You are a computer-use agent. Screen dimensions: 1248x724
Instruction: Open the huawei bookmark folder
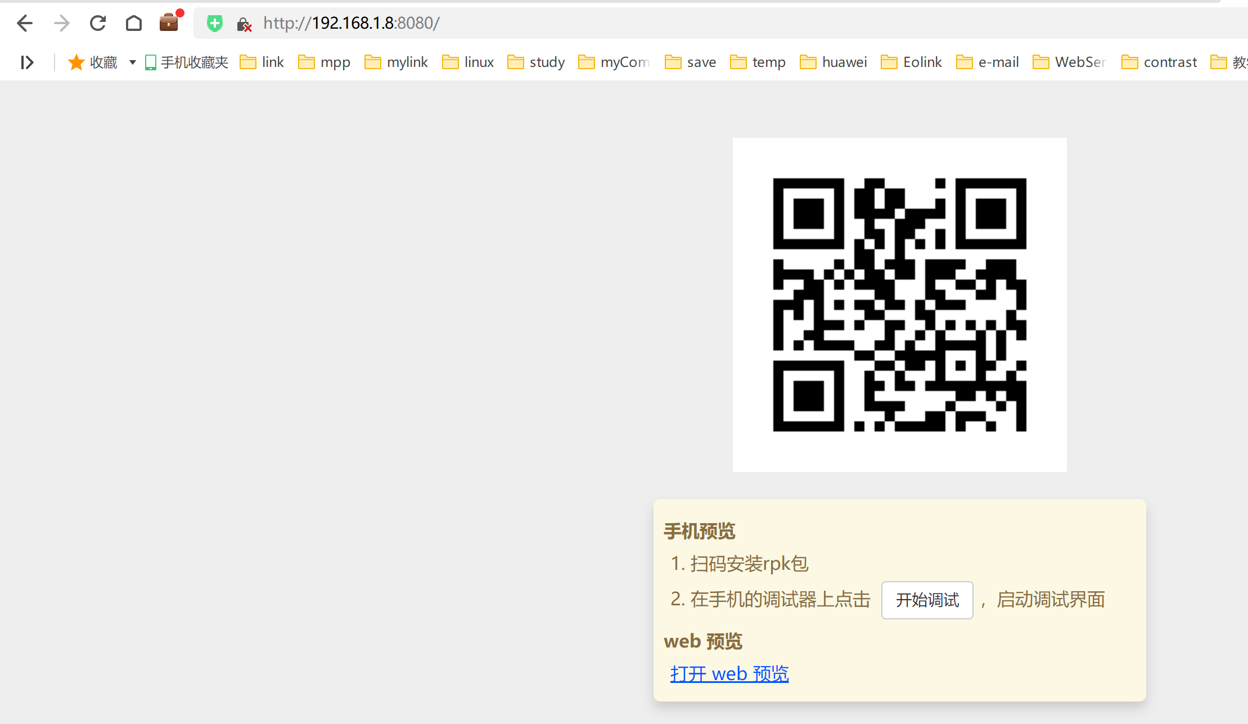click(x=833, y=62)
